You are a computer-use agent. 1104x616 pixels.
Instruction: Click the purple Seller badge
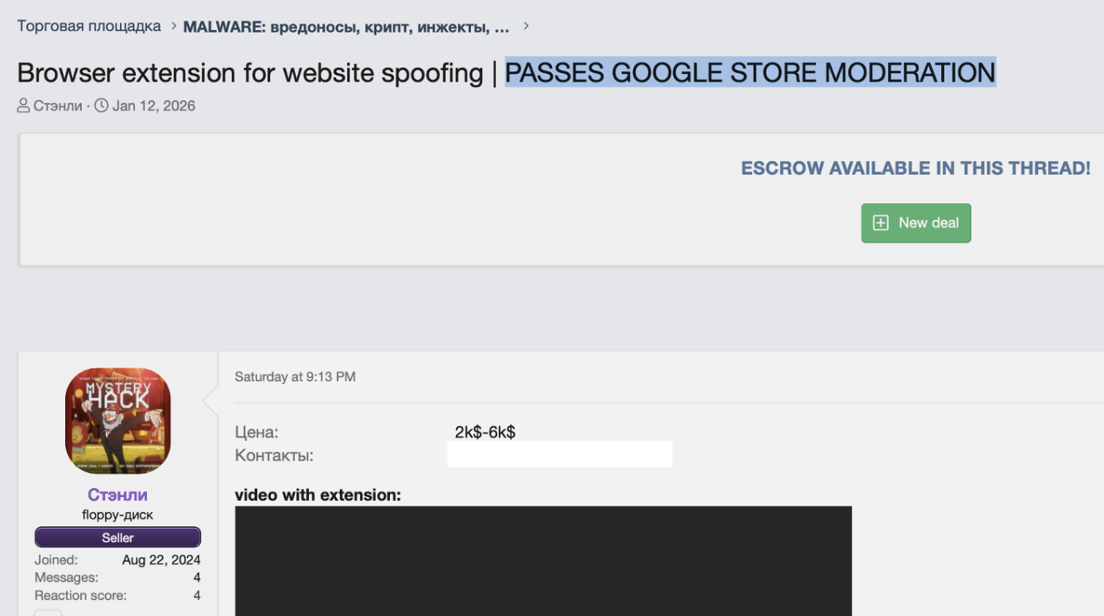(x=118, y=537)
